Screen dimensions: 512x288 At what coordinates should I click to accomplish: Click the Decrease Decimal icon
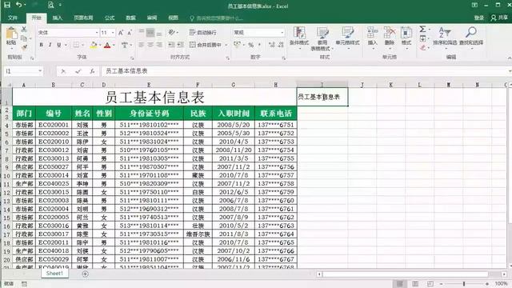coord(281,45)
